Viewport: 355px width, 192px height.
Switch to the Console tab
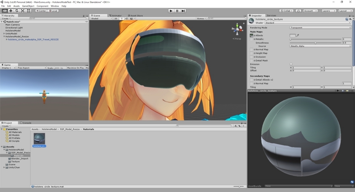pyautogui.click(x=26, y=123)
